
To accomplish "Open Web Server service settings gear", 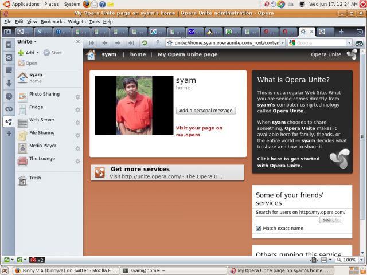I will [x=78, y=123].
